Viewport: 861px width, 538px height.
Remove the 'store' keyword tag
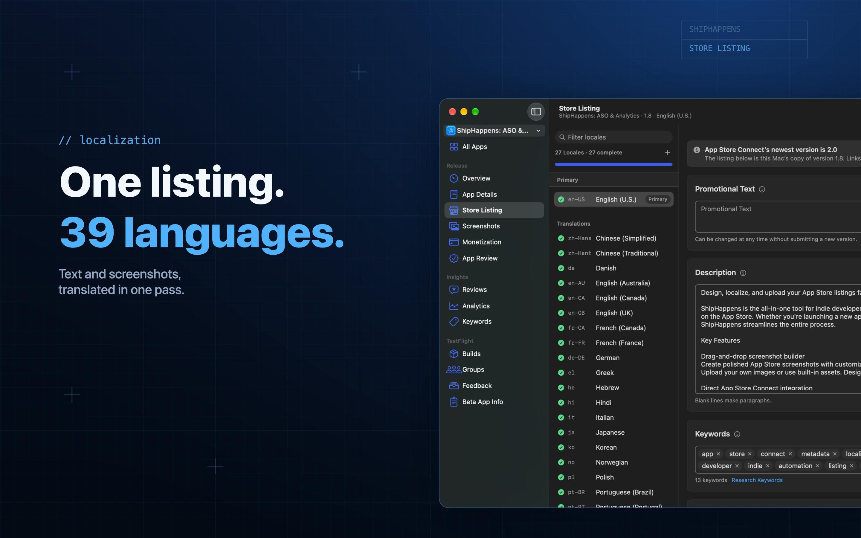coord(750,454)
